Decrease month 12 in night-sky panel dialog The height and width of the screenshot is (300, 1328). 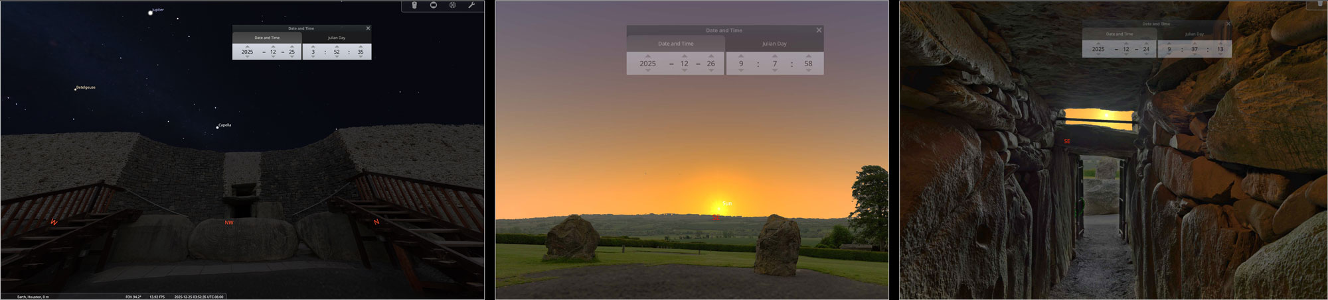point(273,57)
